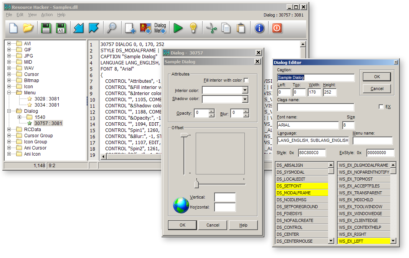Click the horizontal Offset slider thumb
This screenshot has width=409, height=258.
tap(197, 184)
